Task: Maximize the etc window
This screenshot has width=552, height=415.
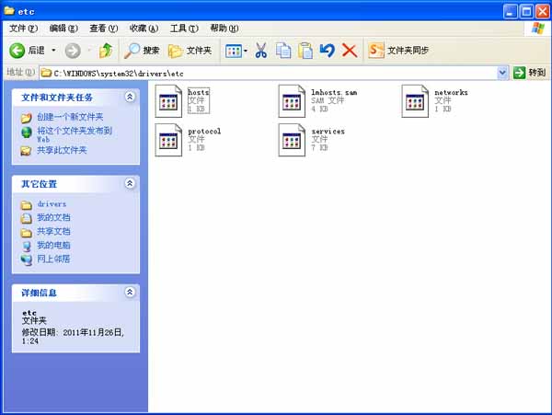Action: [526, 12]
